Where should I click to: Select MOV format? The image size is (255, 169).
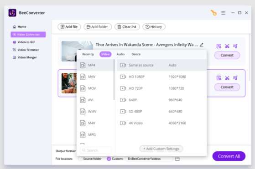tap(95, 88)
